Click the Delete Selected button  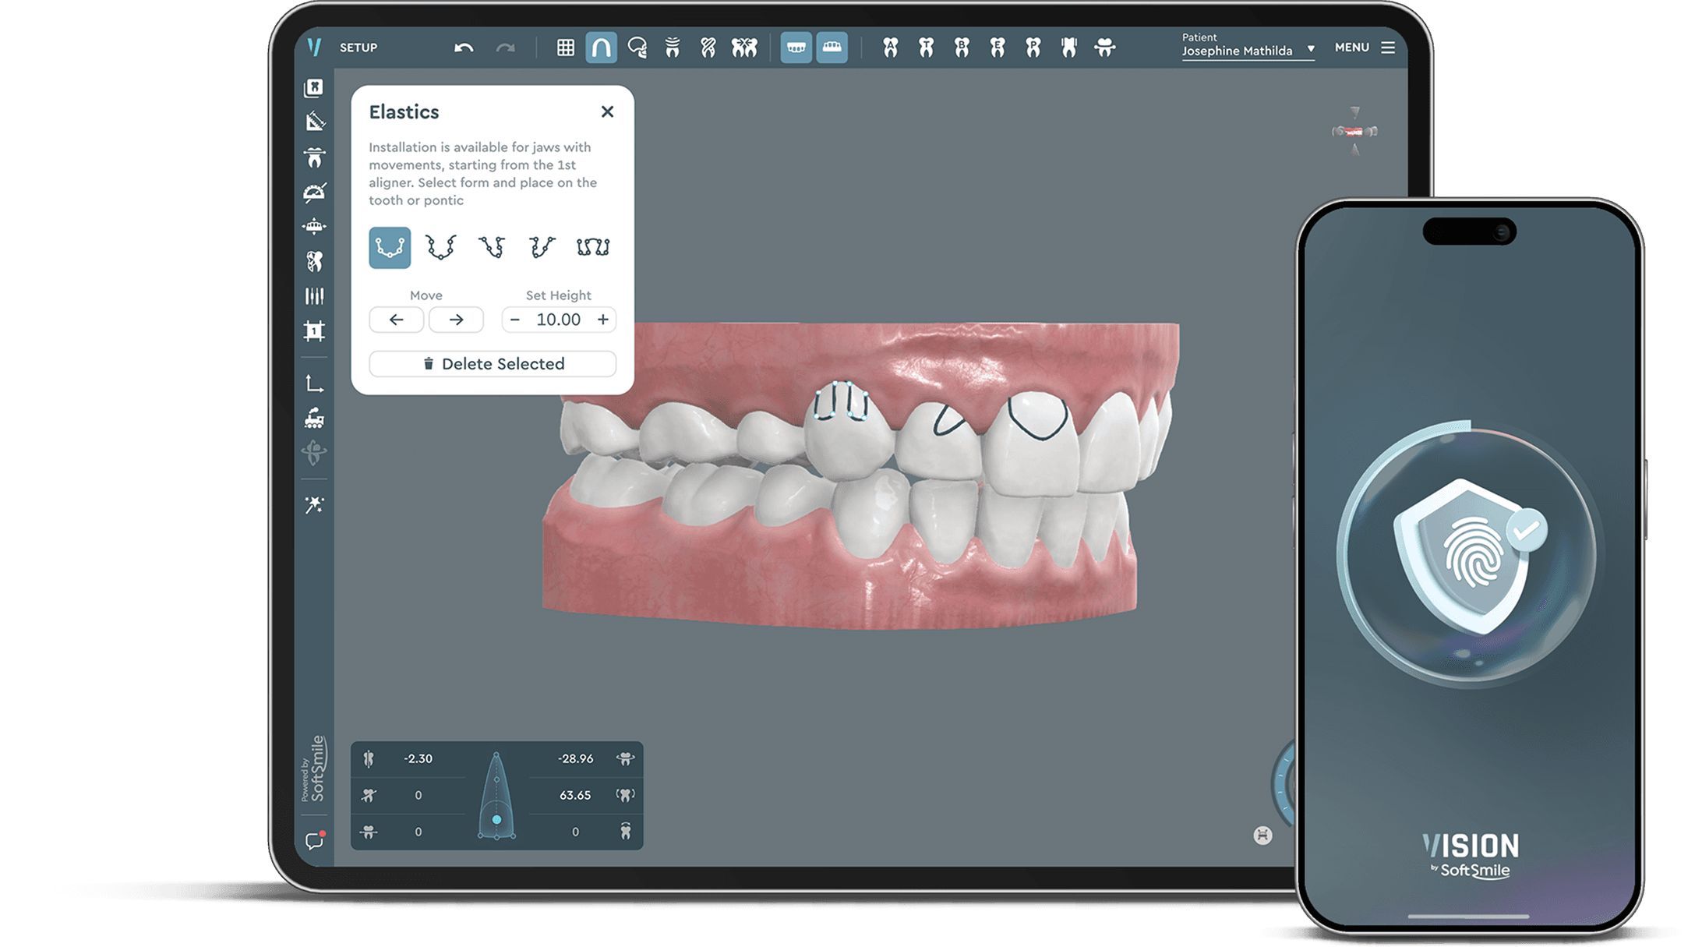coord(493,364)
